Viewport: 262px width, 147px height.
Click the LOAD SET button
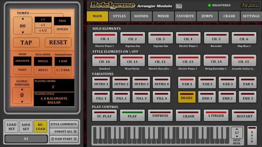[11, 127]
